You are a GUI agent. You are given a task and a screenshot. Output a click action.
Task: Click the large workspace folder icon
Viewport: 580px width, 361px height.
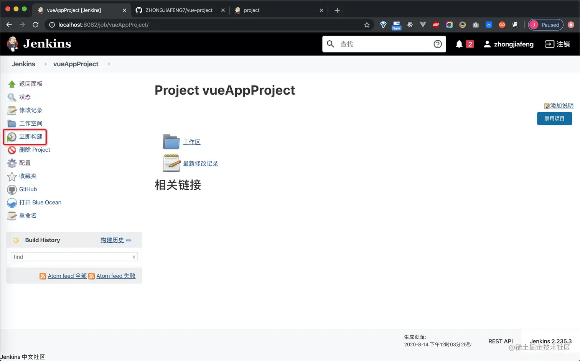[x=171, y=141]
